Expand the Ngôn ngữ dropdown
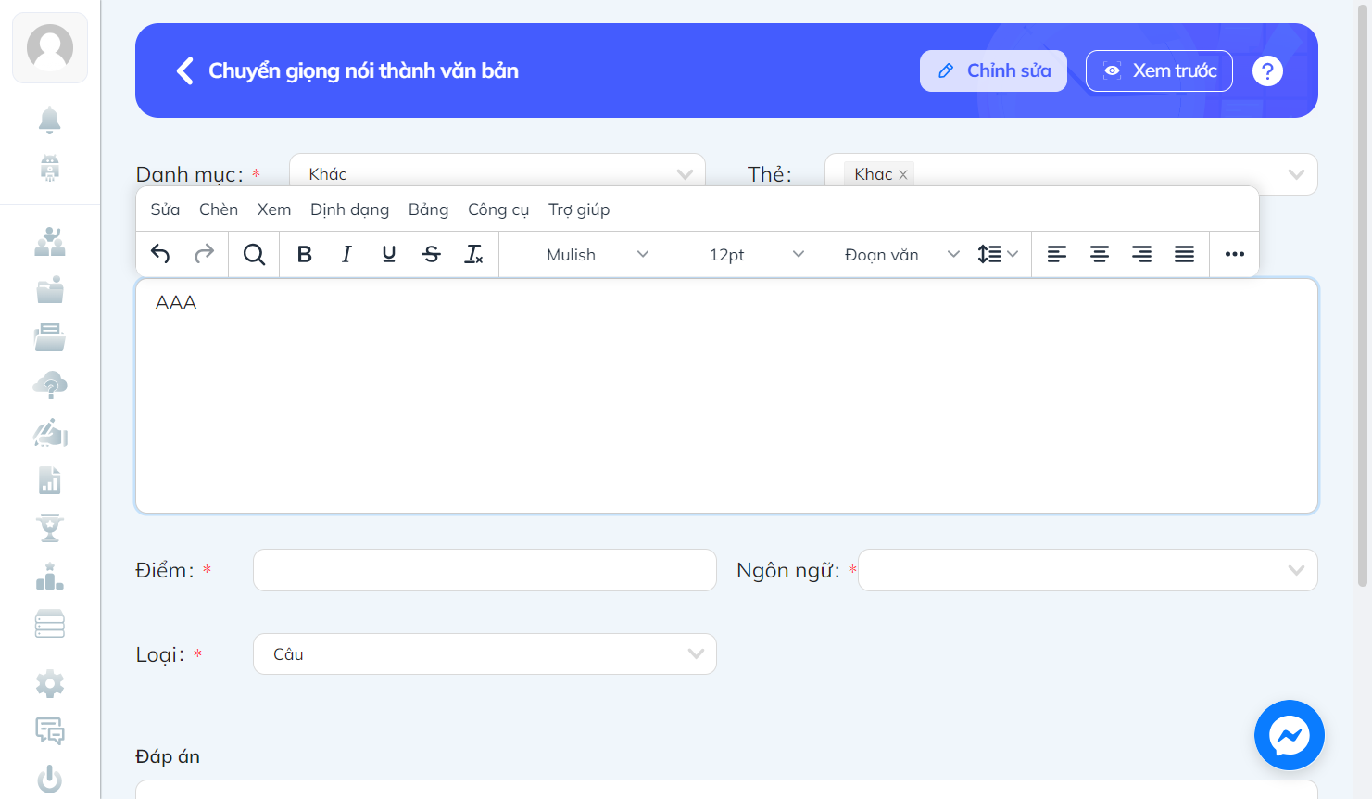Screen dimensions: 1372x799 tap(1088, 570)
